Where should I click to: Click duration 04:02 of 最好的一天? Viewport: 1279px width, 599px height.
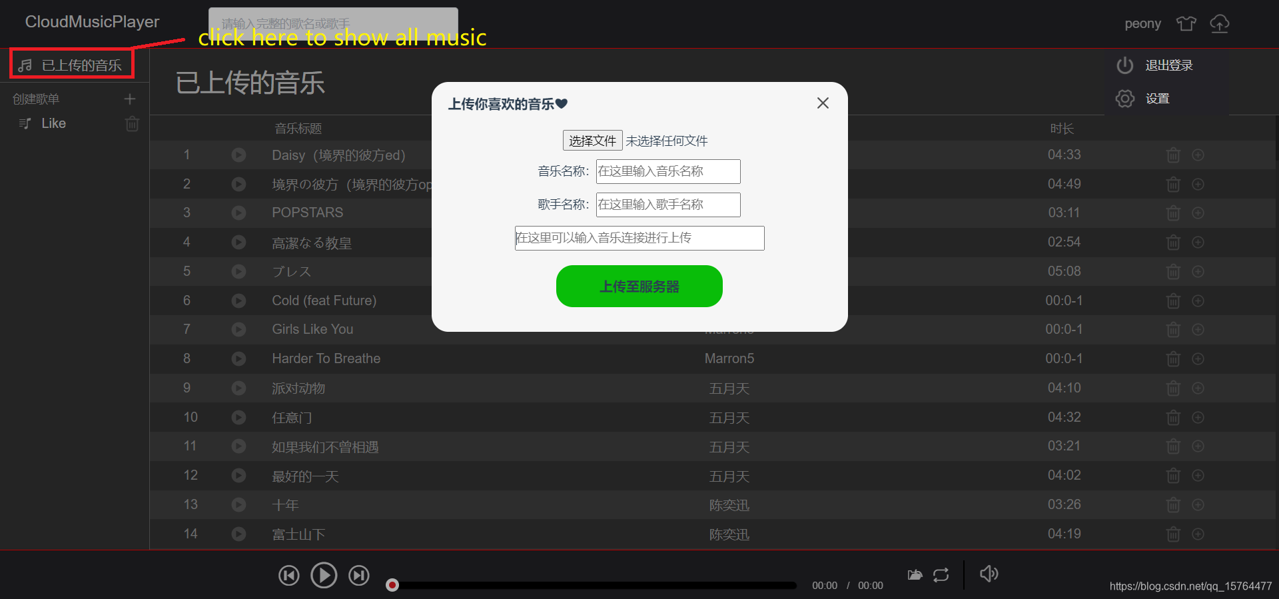1064,475
